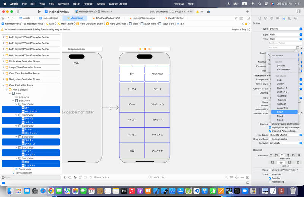Open the Identity inspector tab
Screen dimensions: 304x197
pos(278,18)
